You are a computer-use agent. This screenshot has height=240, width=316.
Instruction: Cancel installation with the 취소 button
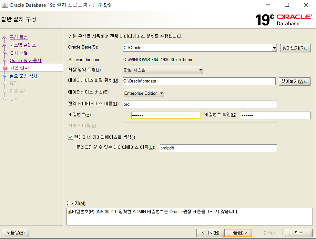(299, 233)
